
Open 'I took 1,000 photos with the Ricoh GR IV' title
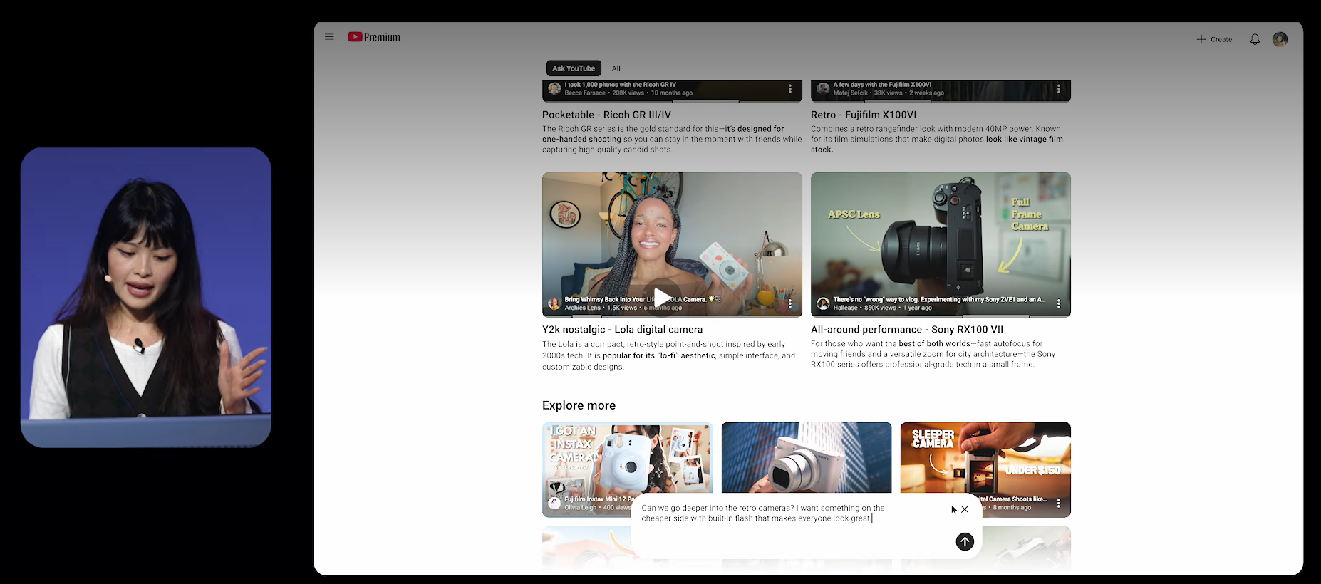[x=621, y=85]
